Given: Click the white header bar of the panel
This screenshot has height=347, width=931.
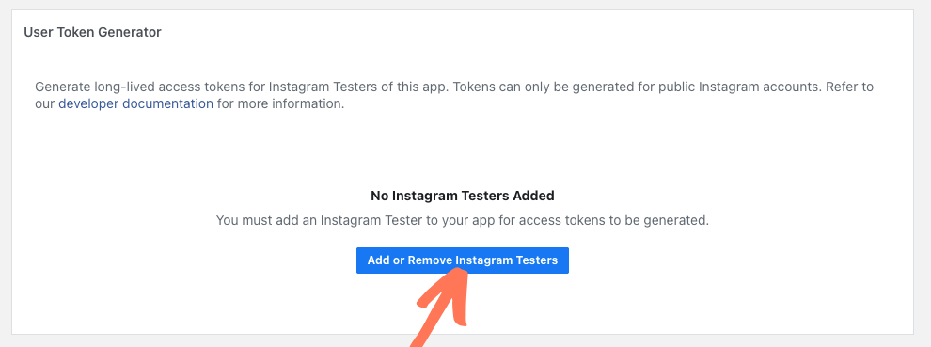Looking at the screenshot, I should (463, 33).
